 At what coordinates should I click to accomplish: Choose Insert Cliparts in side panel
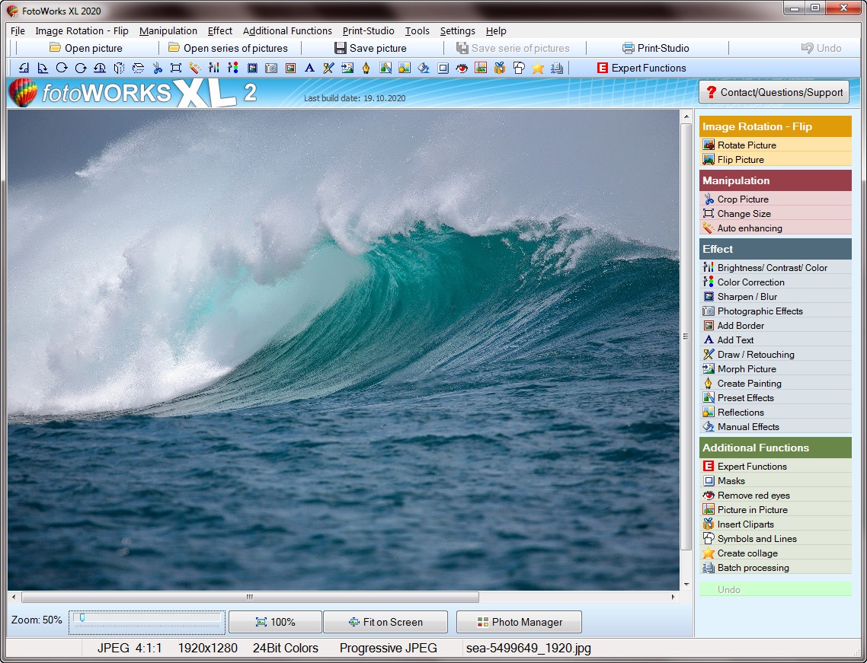pos(745,524)
